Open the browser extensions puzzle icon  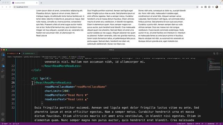[213, 7]
